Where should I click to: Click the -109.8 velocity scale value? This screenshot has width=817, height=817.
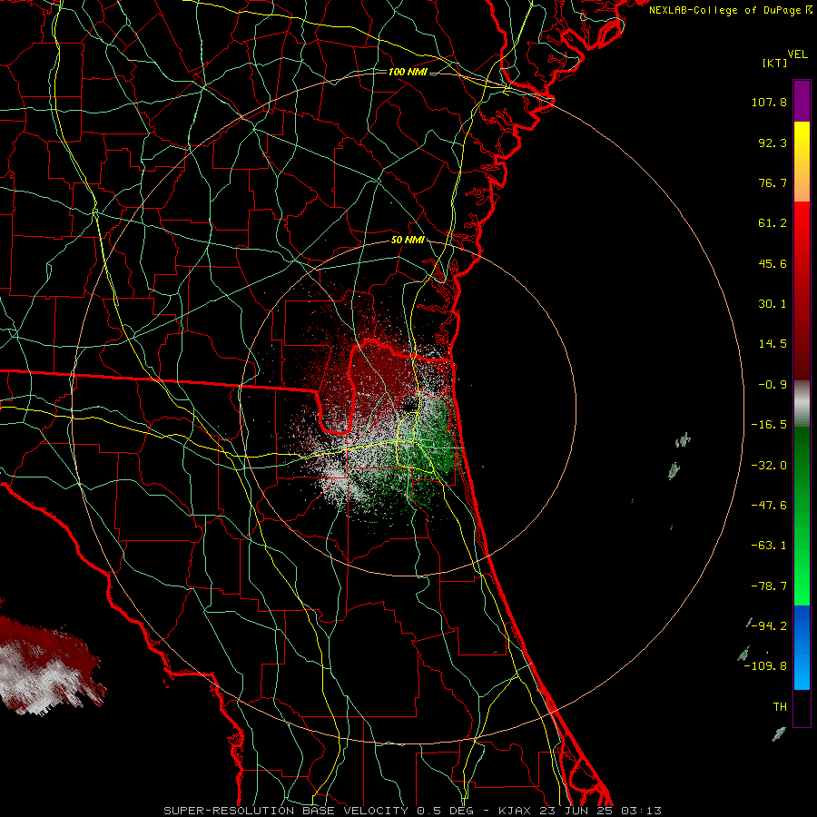pyautogui.click(x=766, y=666)
